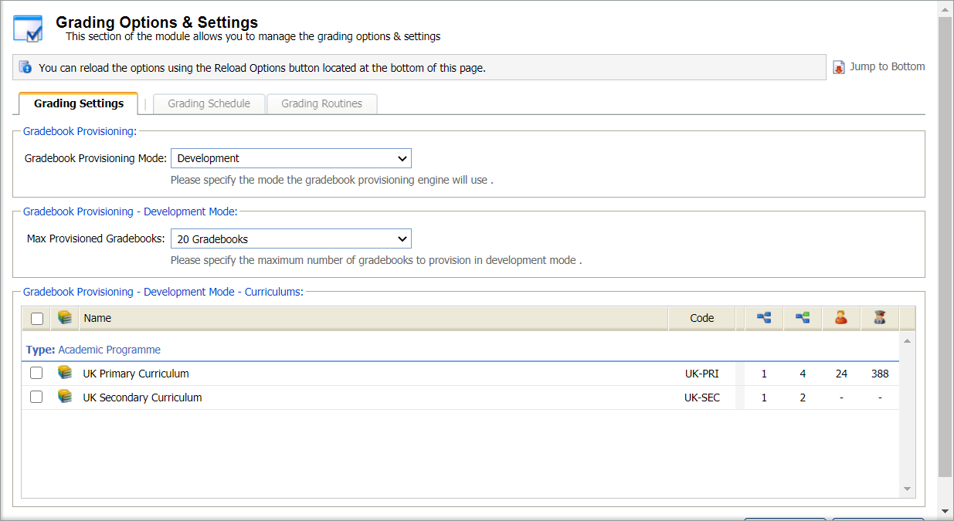Click the curriculum list scroll-down arrow

click(x=908, y=489)
